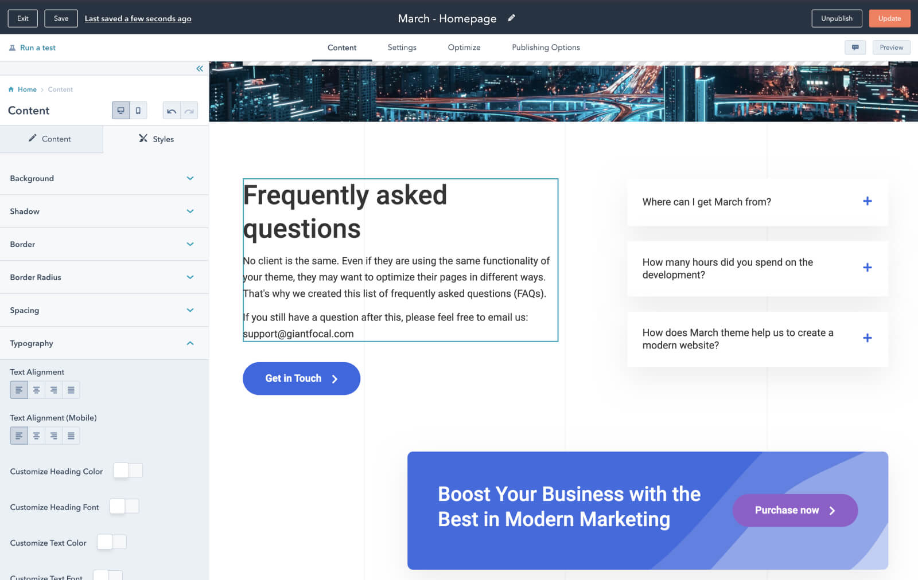Image resolution: width=918 pixels, height=580 pixels.
Task: Click the city skyline banner image
Action: click(563, 92)
